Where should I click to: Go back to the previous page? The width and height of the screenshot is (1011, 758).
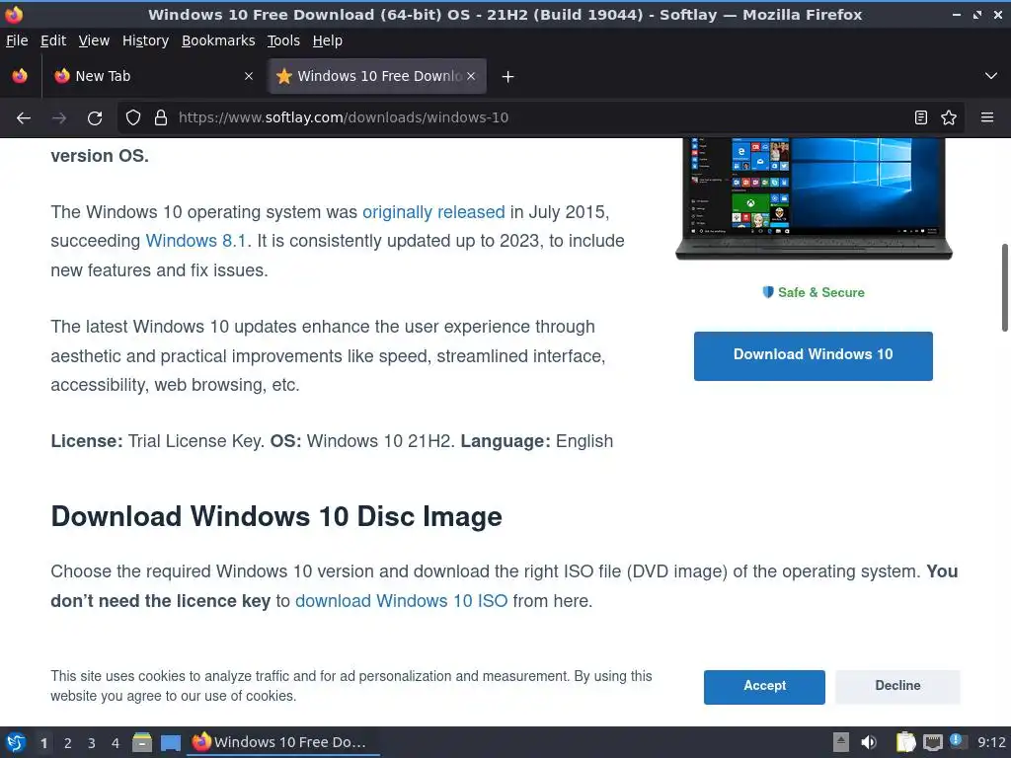click(24, 118)
